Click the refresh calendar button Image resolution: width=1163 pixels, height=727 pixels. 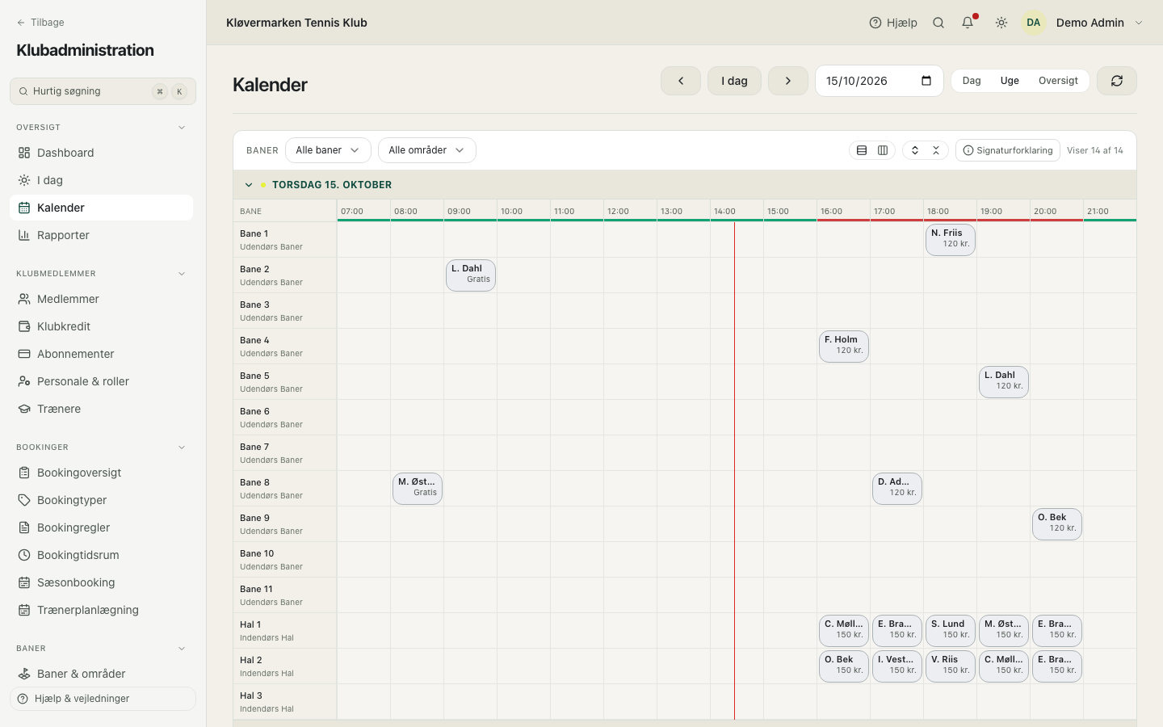1117,81
